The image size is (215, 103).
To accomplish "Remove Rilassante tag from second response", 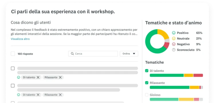I will (x=60, y=95).
